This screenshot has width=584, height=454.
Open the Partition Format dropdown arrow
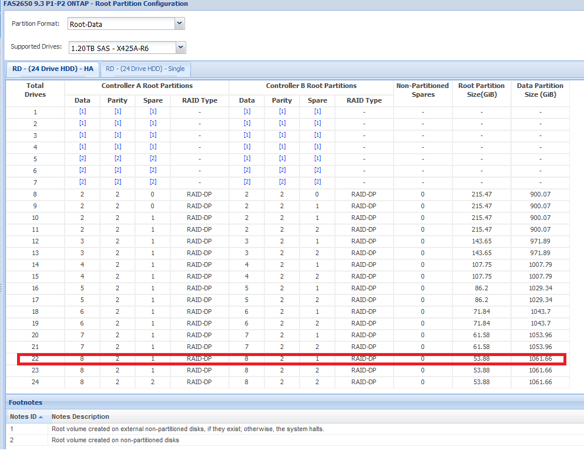coord(180,24)
